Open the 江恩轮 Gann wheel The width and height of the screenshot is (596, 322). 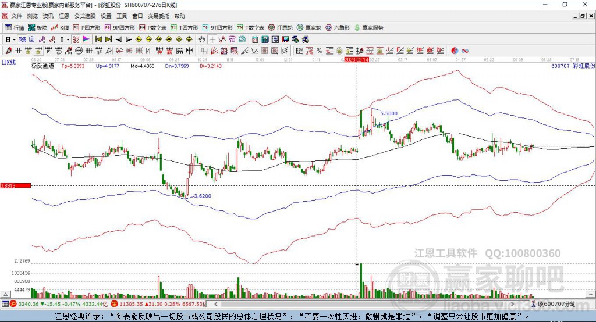pos(280,28)
